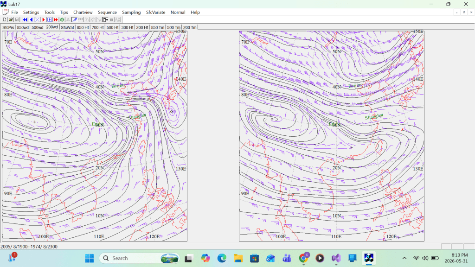This screenshot has height=267, width=475.
Task: Click the Save disk toolbar icon
Action: tap(17, 19)
